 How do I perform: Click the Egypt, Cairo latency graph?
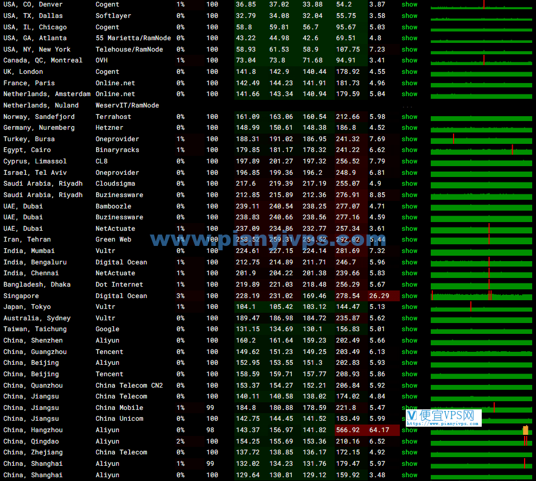[x=481, y=150]
